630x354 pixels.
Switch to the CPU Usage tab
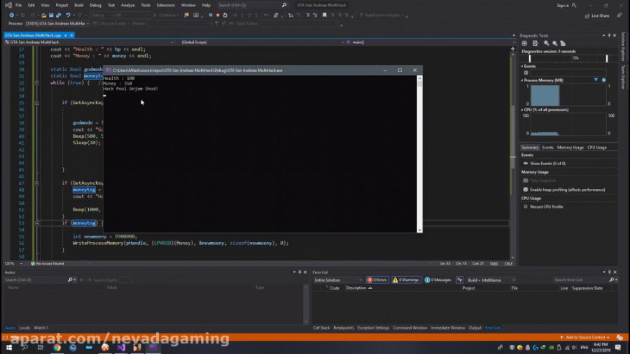click(x=596, y=148)
